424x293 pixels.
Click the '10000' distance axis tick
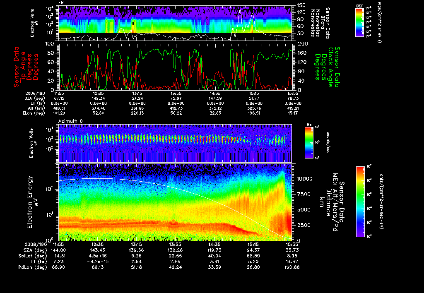tap(305, 179)
